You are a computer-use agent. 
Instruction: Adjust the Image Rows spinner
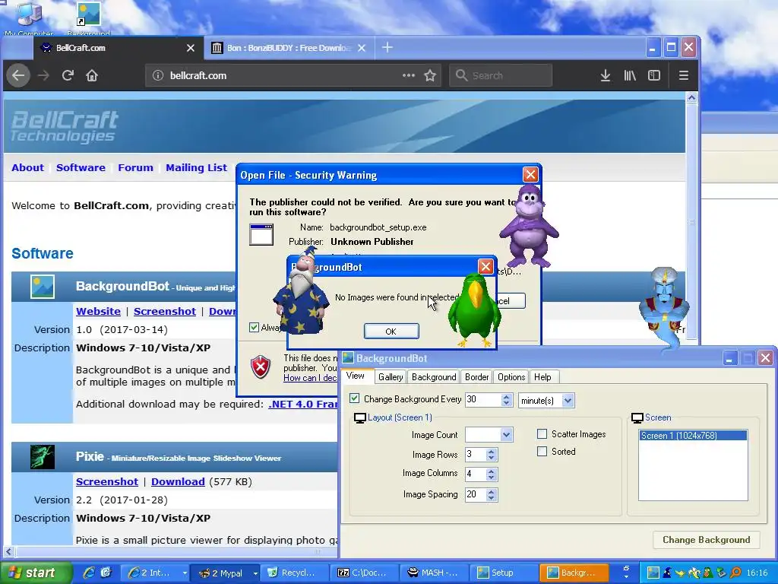click(492, 455)
